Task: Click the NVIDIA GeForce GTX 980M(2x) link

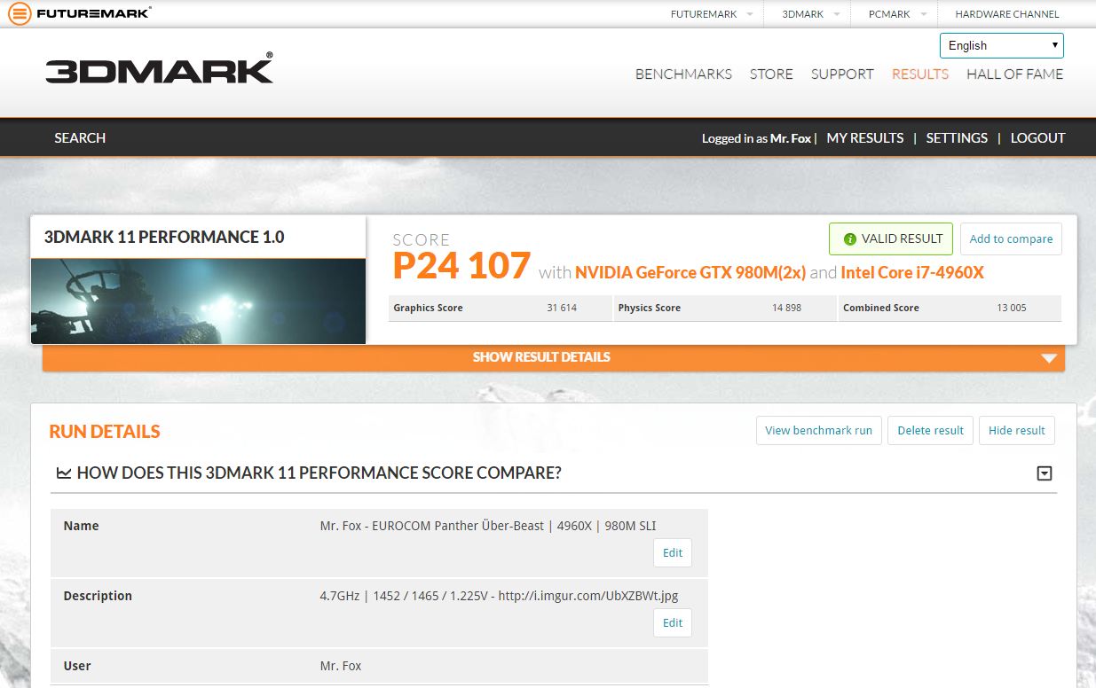Action: pos(690,273)
